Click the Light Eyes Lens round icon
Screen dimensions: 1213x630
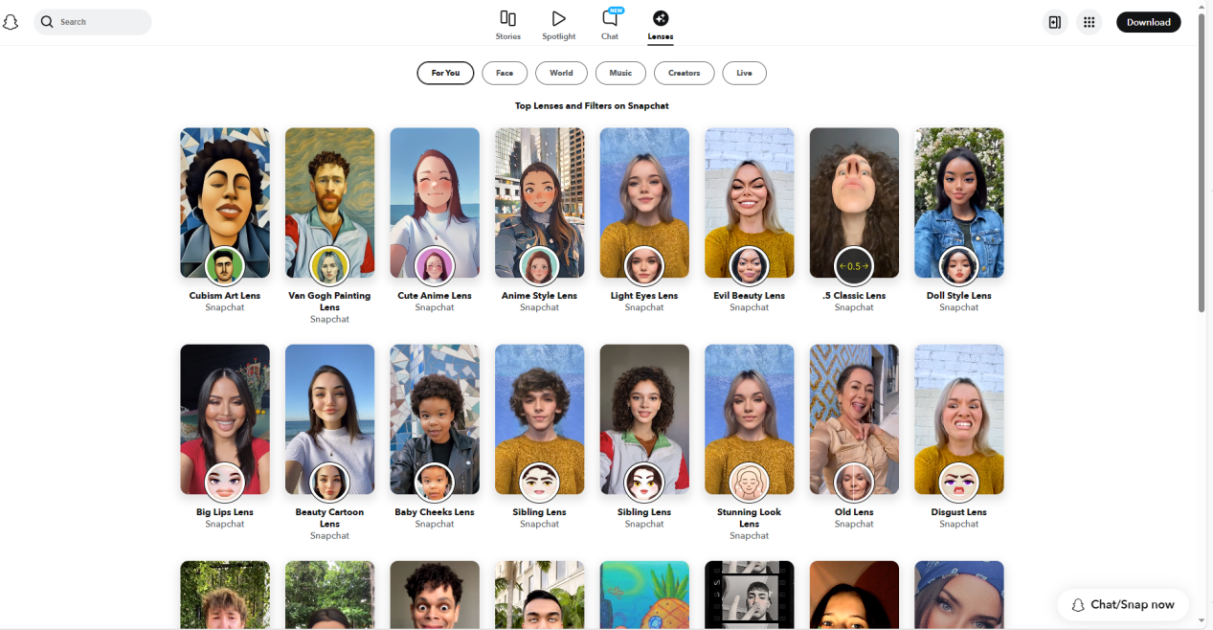click(x=644, y=266)
